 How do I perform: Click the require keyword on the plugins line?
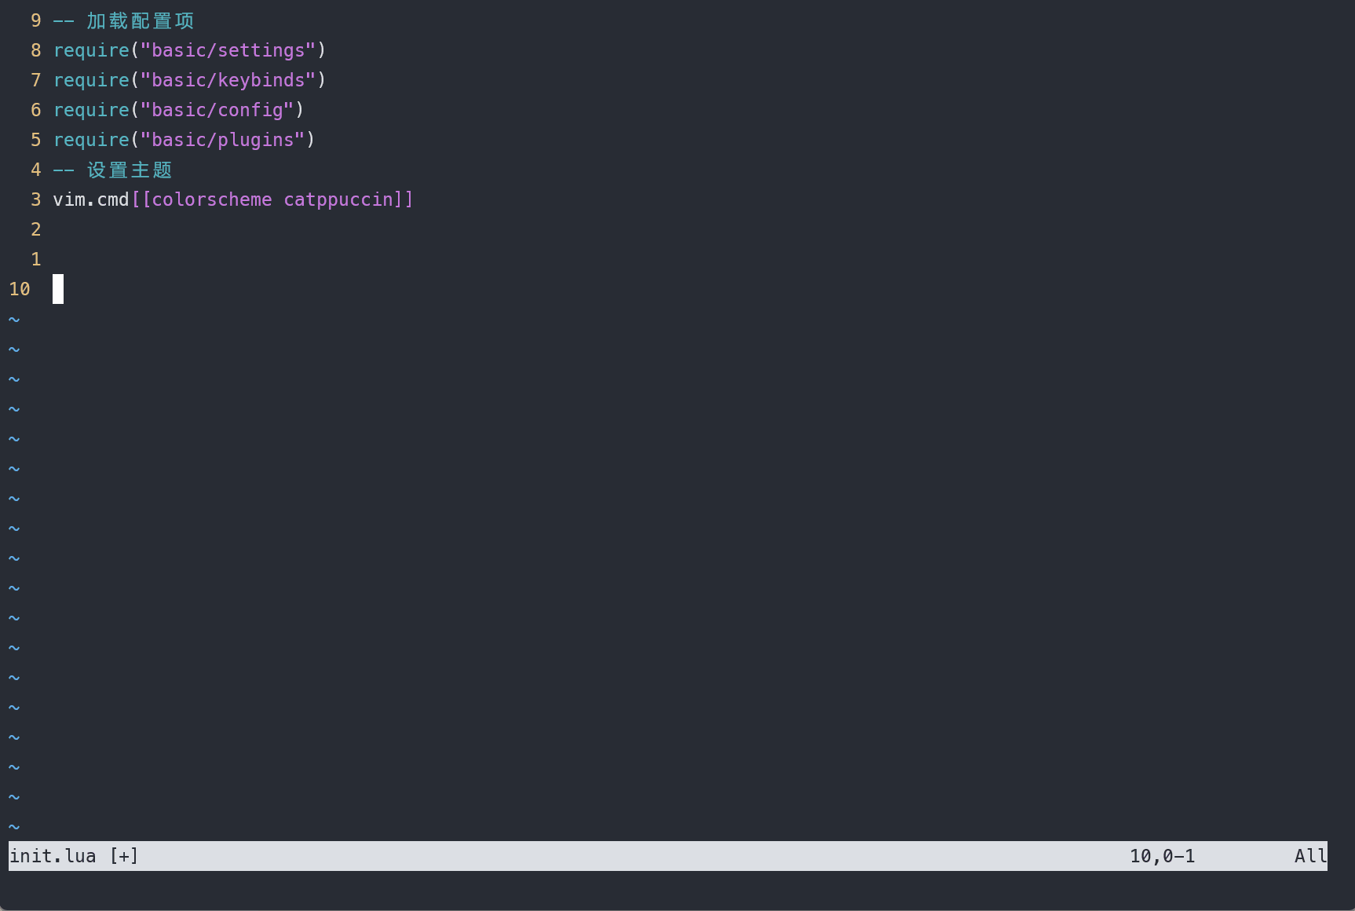[91, 140]
